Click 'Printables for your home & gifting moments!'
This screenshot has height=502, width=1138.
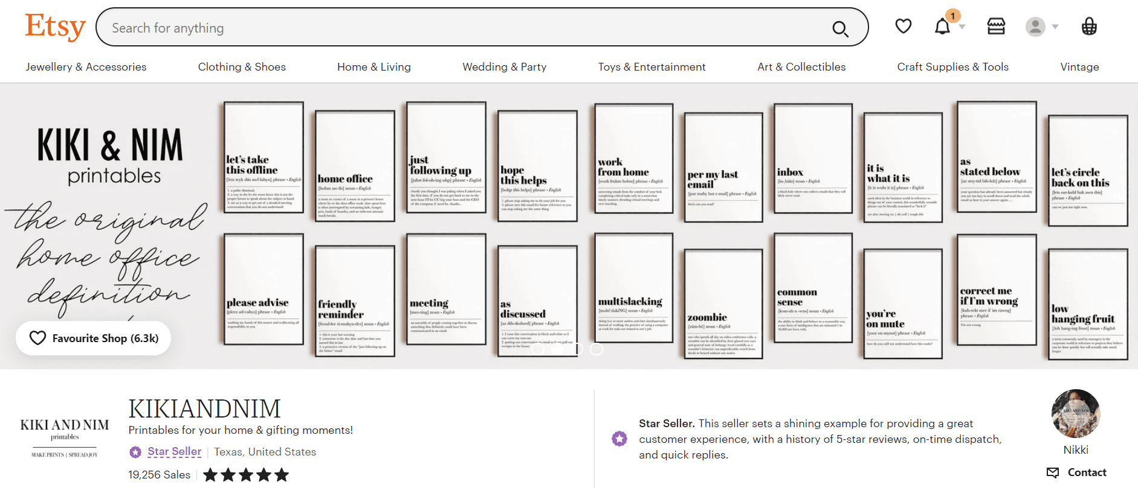pos(241,430)
